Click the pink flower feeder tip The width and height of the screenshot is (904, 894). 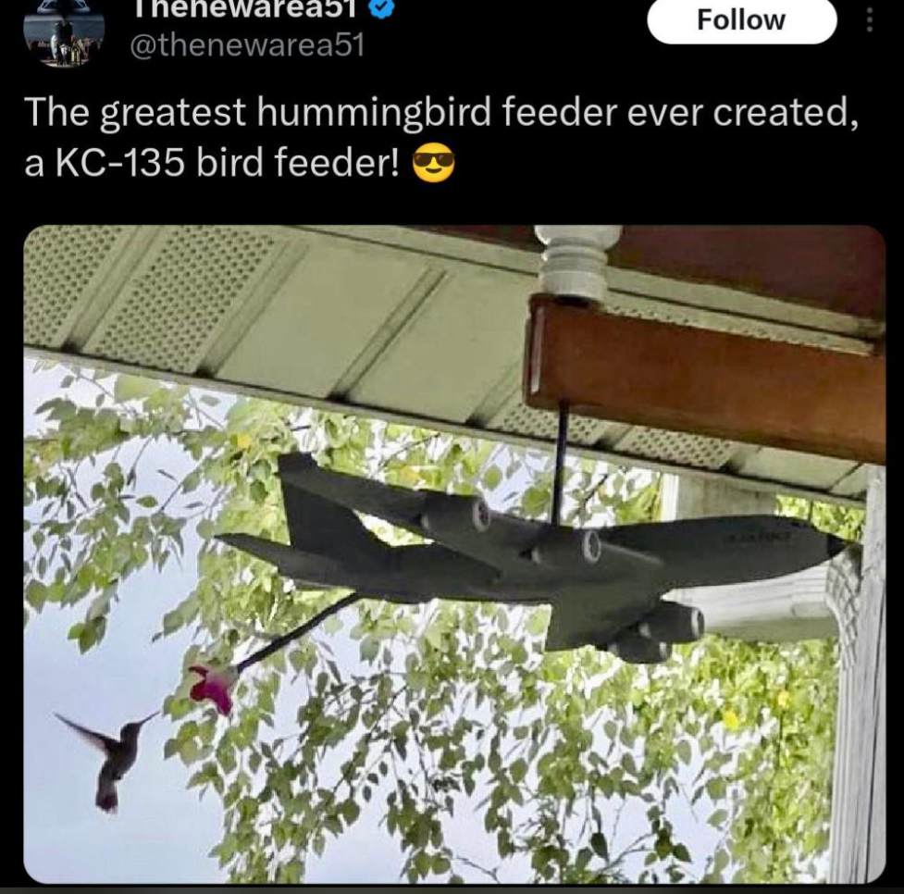click(212, 688)
